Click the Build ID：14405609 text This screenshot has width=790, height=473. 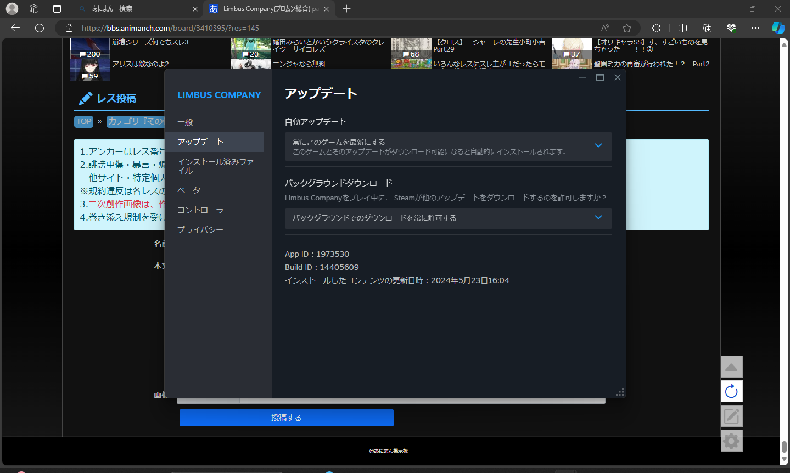click(x=322, y=267)
